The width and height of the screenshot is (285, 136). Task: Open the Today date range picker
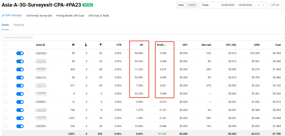[x=227, y=5]
